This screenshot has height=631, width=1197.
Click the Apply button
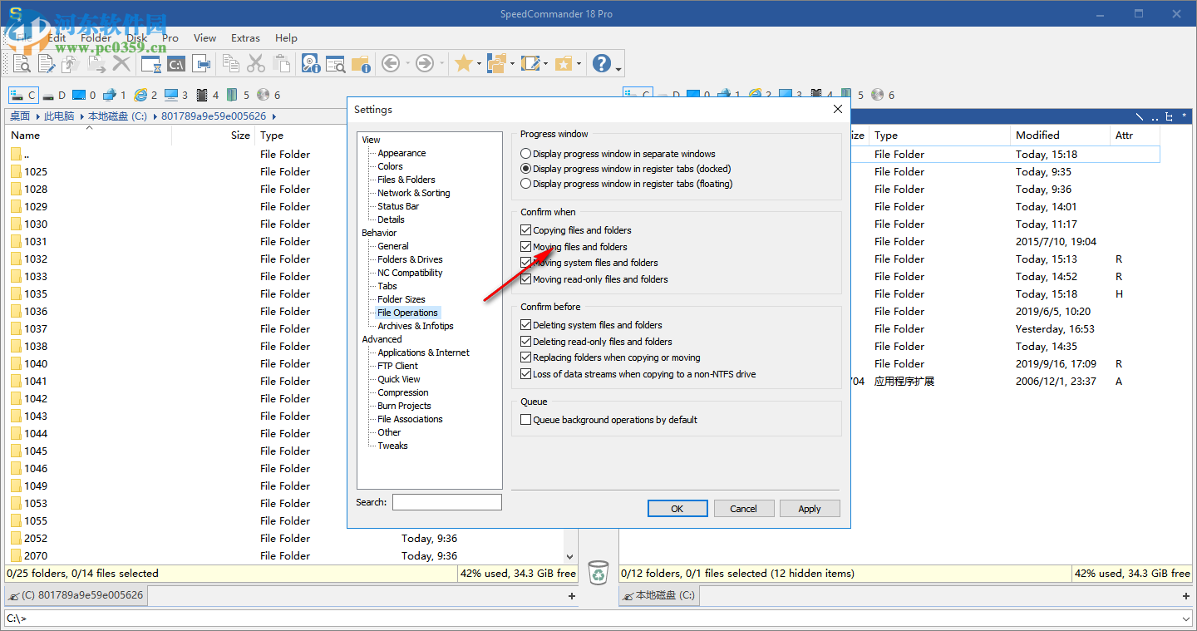(810, 508)
